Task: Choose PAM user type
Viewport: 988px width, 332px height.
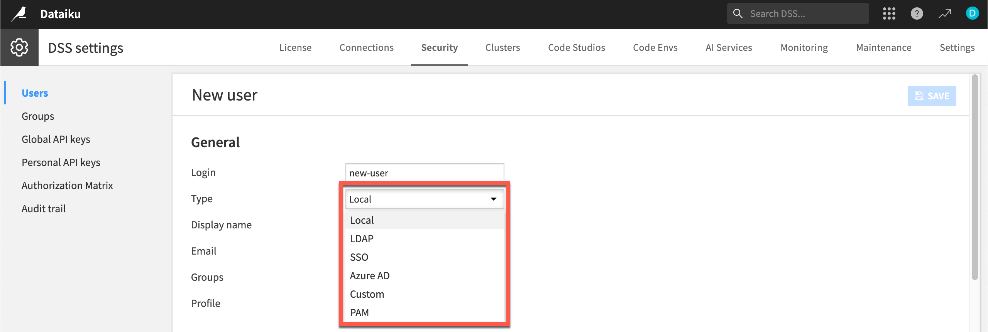Action: tap(425, 312)
